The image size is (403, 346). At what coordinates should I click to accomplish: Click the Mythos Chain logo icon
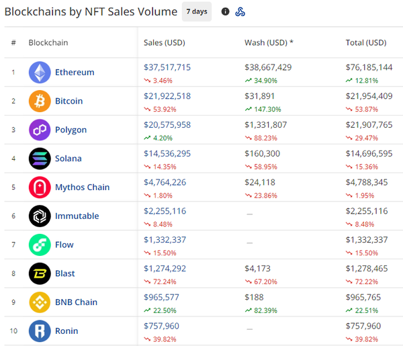40,187
